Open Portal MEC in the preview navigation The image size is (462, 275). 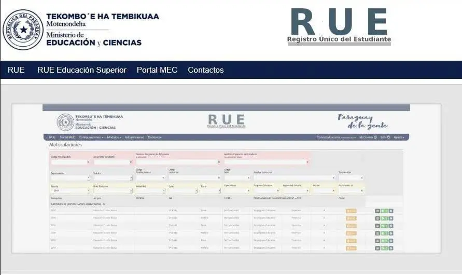[x=67, y=137]
